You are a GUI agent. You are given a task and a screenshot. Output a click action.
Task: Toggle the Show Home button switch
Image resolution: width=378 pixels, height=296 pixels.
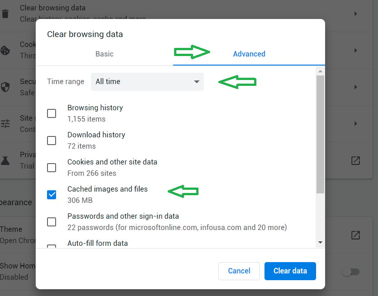pos(351,272)
